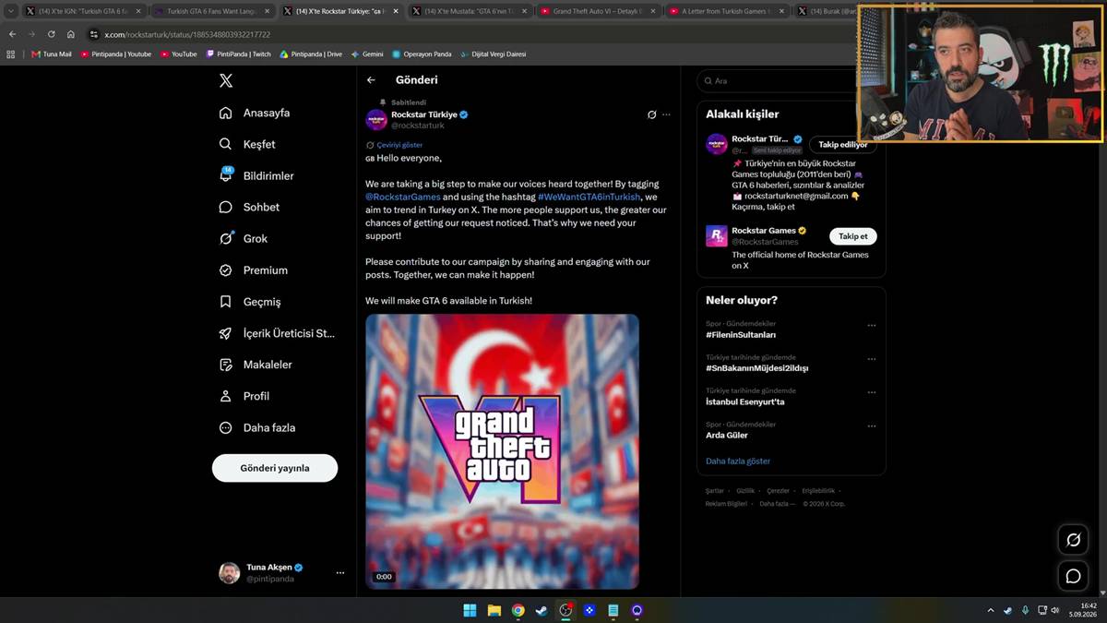Viewport: 1107px width, 623px height.
Task: Open the floating messages chat button
Action: point(1073,576)
